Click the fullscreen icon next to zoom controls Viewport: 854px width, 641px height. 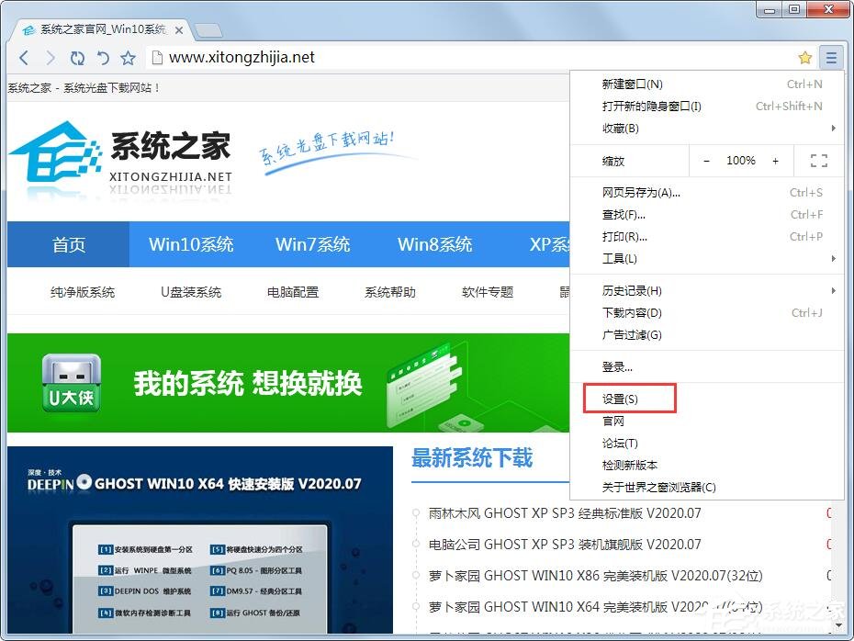coord(818,160)
